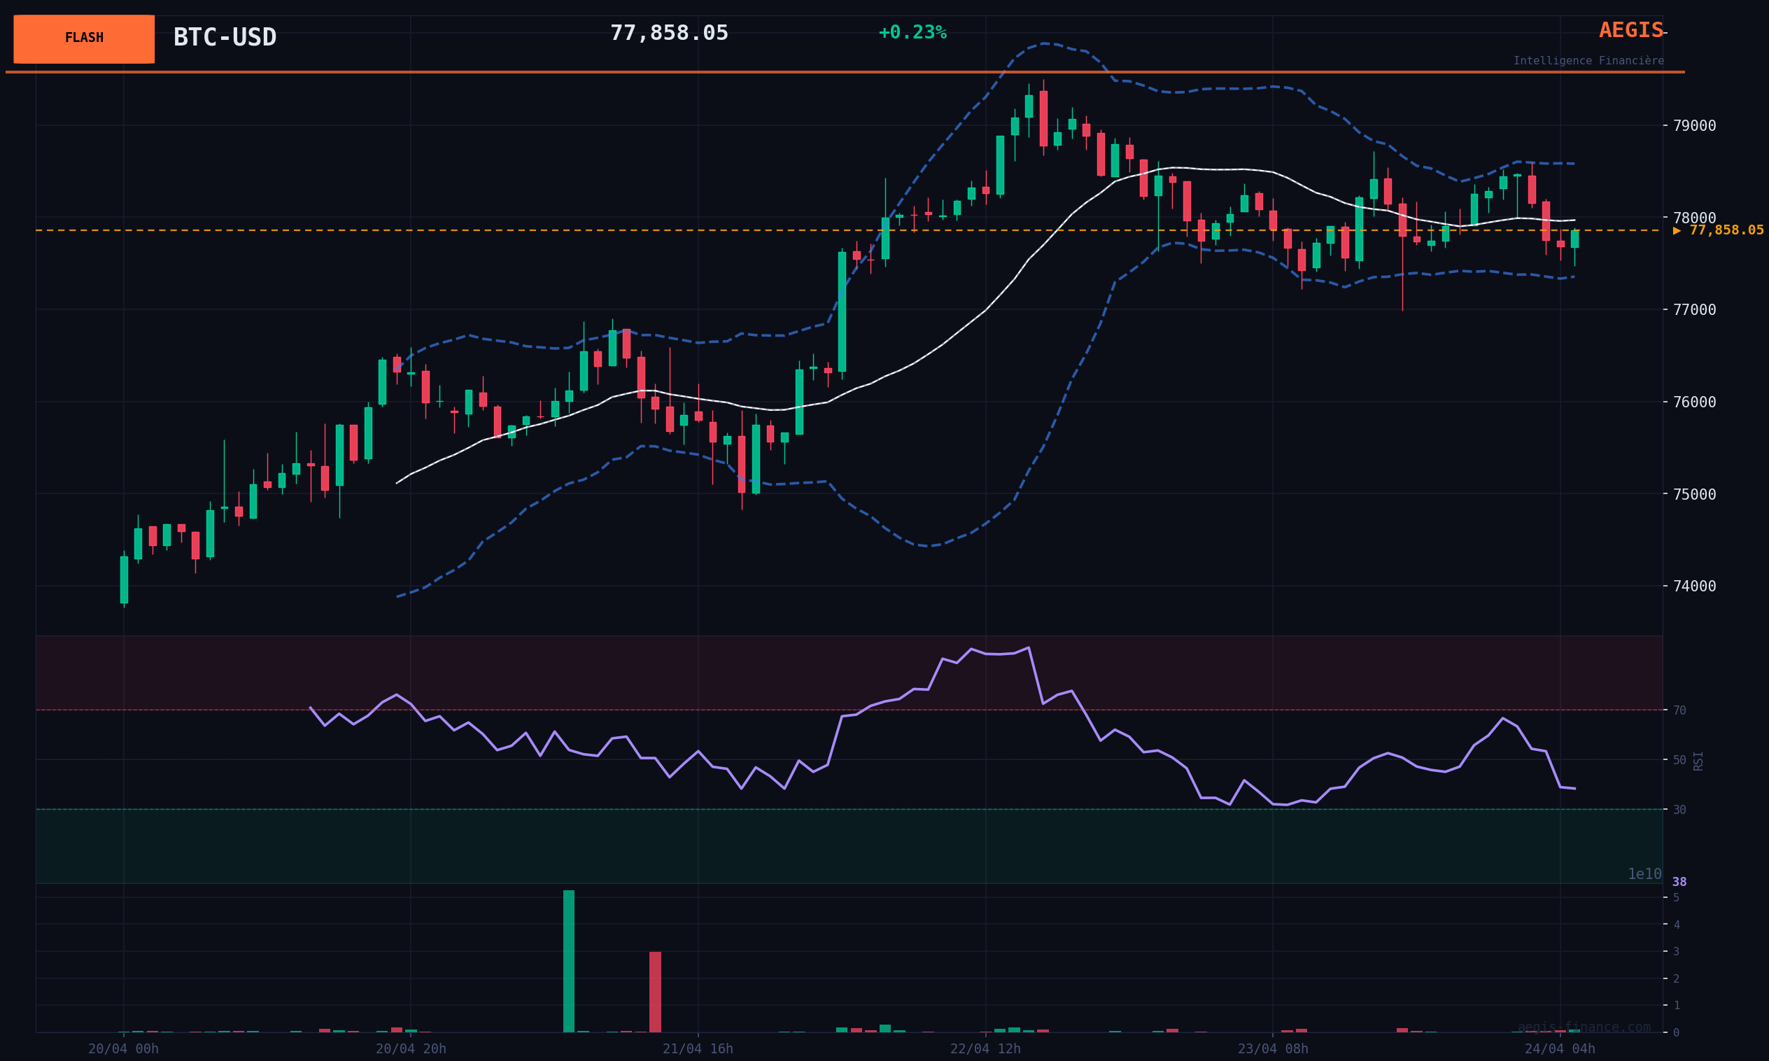
Task: Select the 79000 price axis label
Action: (x=1694, y=126)
